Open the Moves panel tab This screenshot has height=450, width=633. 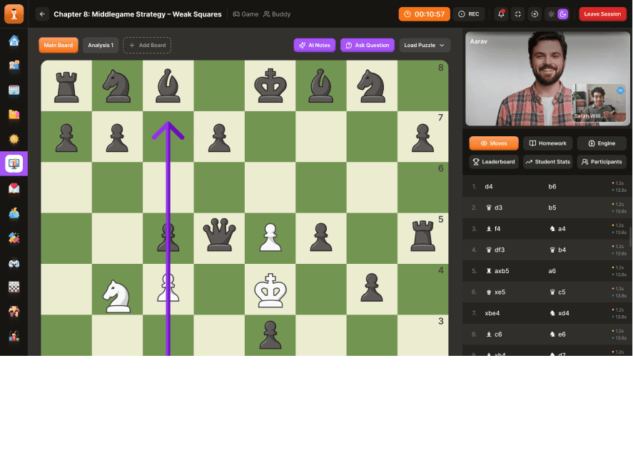coord(494,143)
